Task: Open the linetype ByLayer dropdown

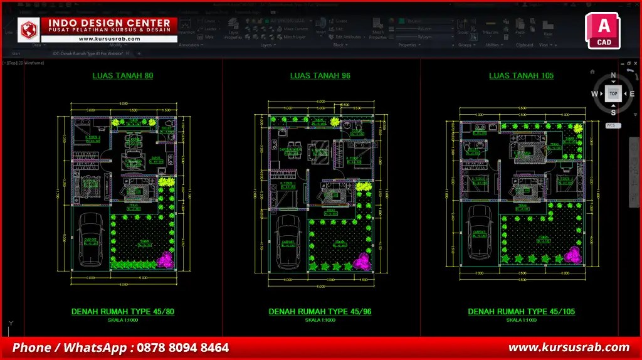Action: pos(426,37)
